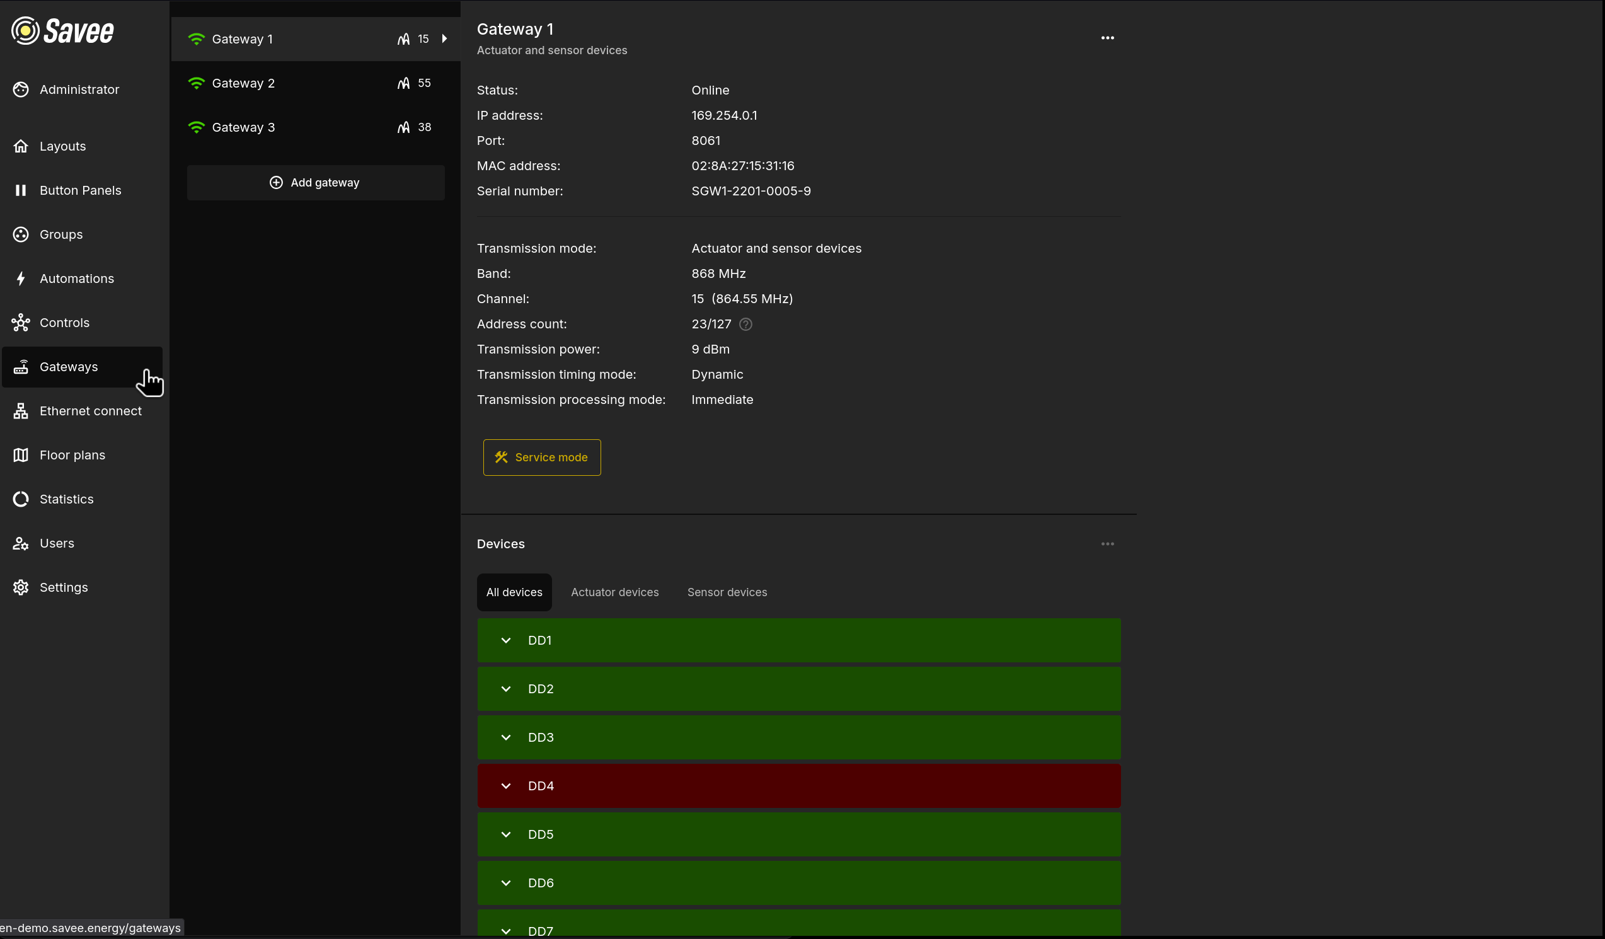The image size is (1605, 939).
Task: Click the address count help icon
Action: pyautogui.click(x=745, y=325)
